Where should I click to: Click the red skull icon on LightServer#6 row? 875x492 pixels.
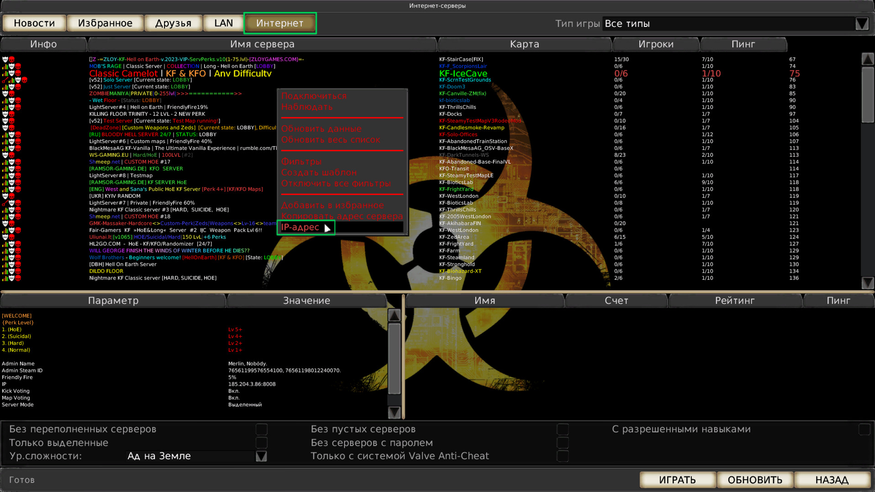18,142
